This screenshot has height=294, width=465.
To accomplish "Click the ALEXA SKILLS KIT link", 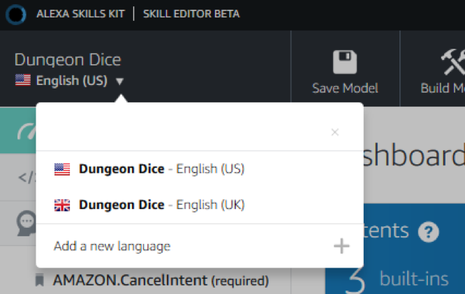I will pyautogui.click(x=81, y=14).
